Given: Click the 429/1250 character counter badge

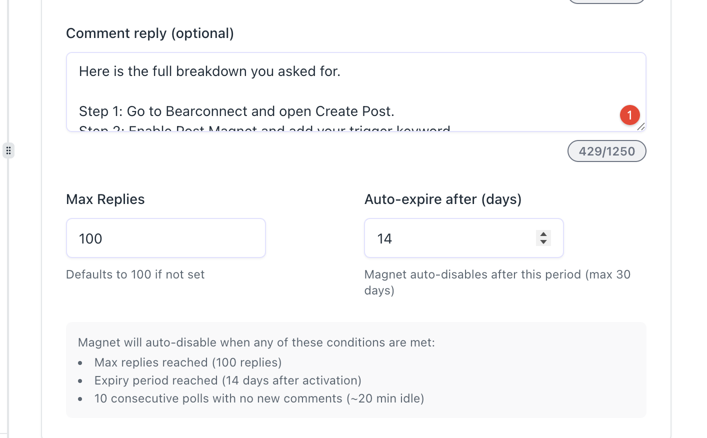Looking at the screenshot, I should pyautogui.click(x=606, y=151).
